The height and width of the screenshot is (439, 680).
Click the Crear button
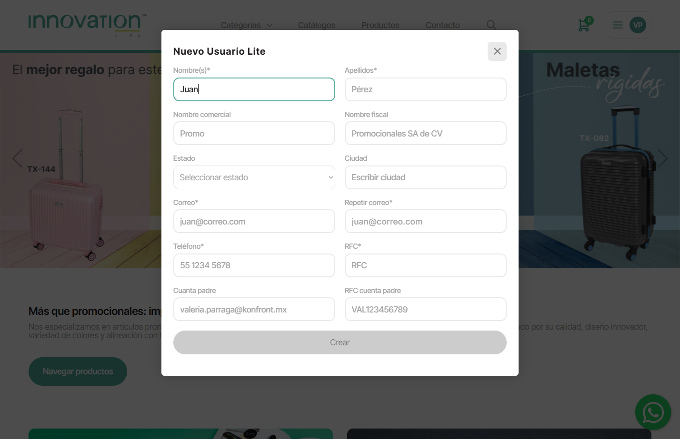[x=340, y=342]
